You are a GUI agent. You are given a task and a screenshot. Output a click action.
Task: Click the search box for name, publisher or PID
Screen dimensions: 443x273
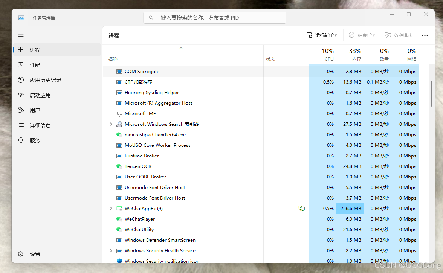[215, 18]
